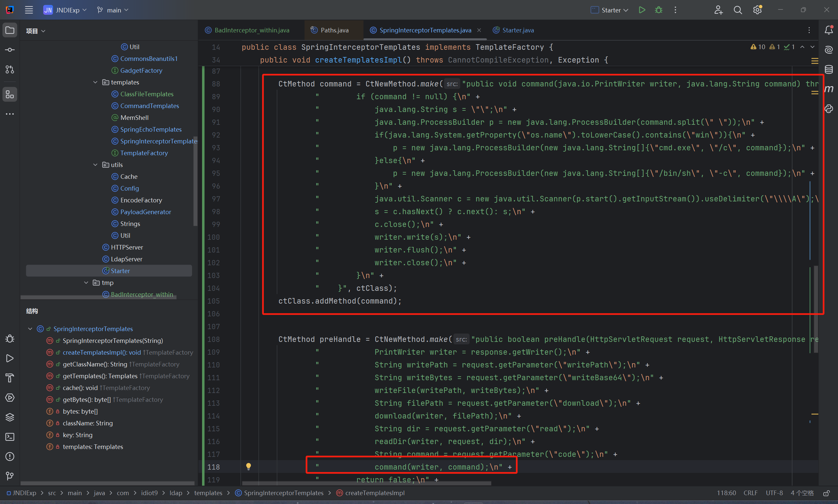Collapse the templates folder
The height and width of the screenshot is (504, 838).
tap(95, 82)
